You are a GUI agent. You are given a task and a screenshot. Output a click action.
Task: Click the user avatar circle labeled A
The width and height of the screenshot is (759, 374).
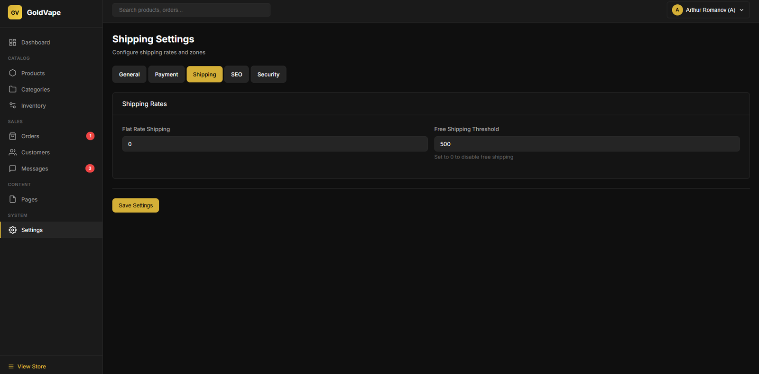[677, 10]
